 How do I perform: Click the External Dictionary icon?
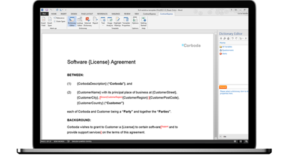coord(87,20)
